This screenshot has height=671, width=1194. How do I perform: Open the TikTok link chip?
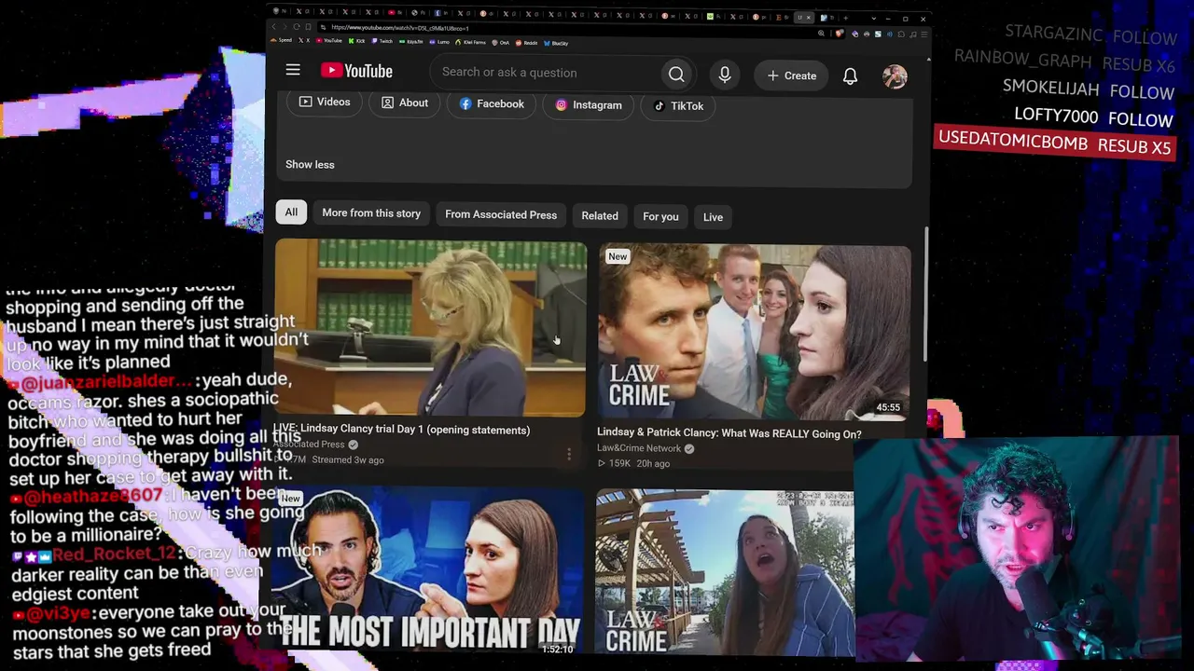(678, 106)
